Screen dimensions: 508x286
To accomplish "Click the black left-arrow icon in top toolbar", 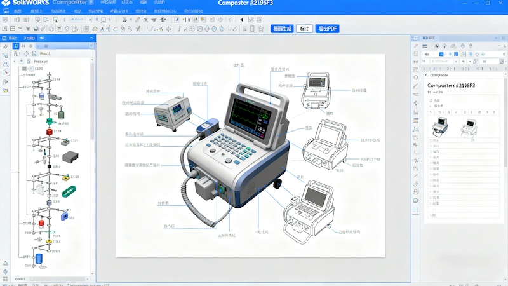I will click(x=241, y=20).
